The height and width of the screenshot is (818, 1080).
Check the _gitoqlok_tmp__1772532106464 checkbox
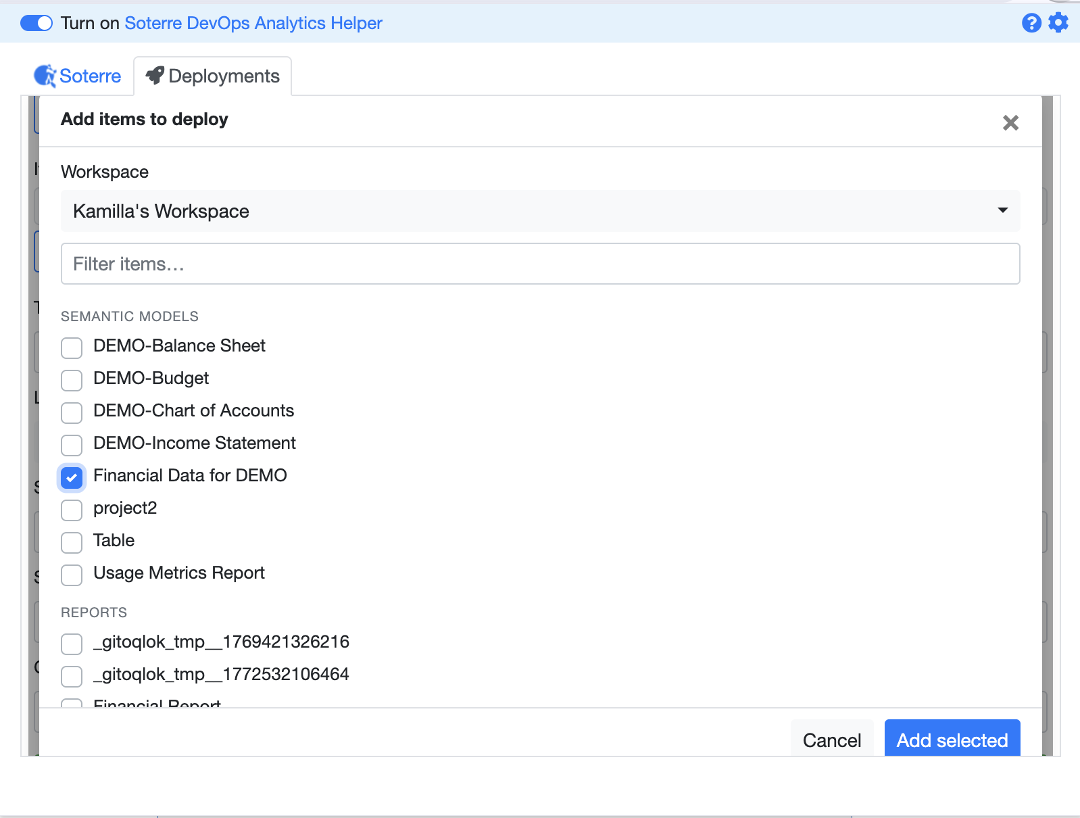pyautogui.click(x=72, y=676)
